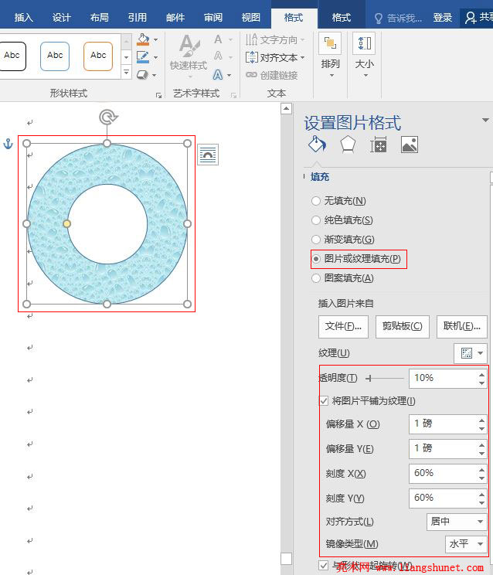This screenshot has height=575, width=493.
Task: Toggle rotate with shape checkbox at bottom
Action: pos(323,565)
